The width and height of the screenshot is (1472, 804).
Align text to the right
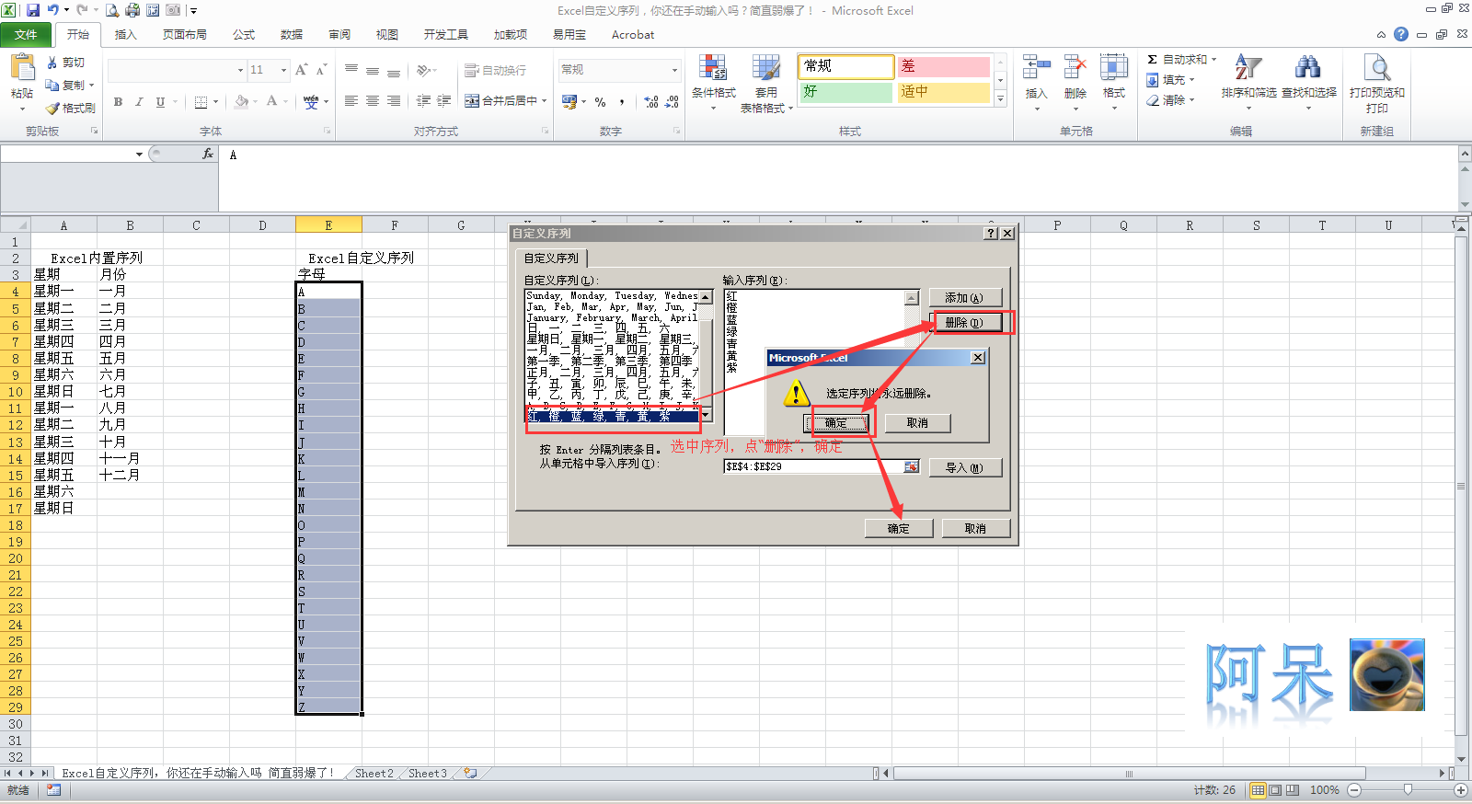click(394, 101)
